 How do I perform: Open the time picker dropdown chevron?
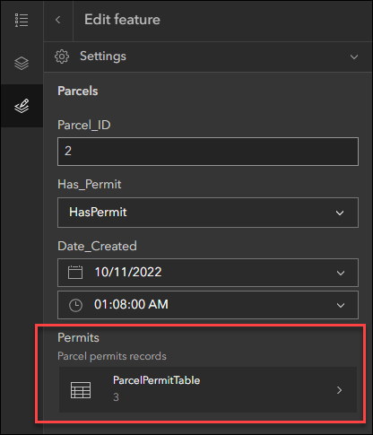click(x=341, y=305)
